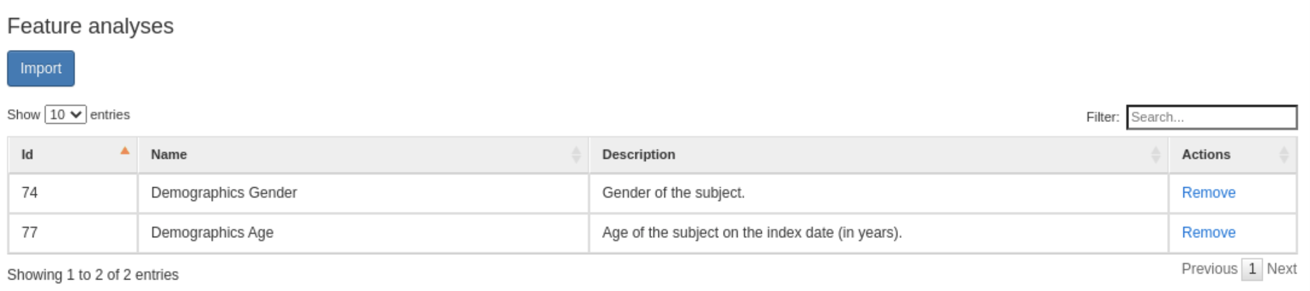
Task: Click the Age of the subject description cell
Action: (x=879, y=233)
